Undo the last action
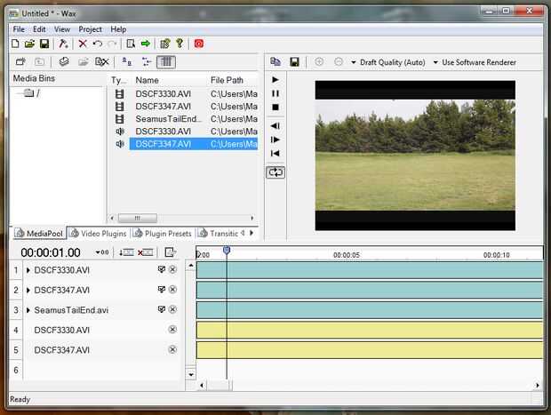Image resolution: width=551 pixels, height=415 pixels. pyautogui.click(x=98, y=44)
